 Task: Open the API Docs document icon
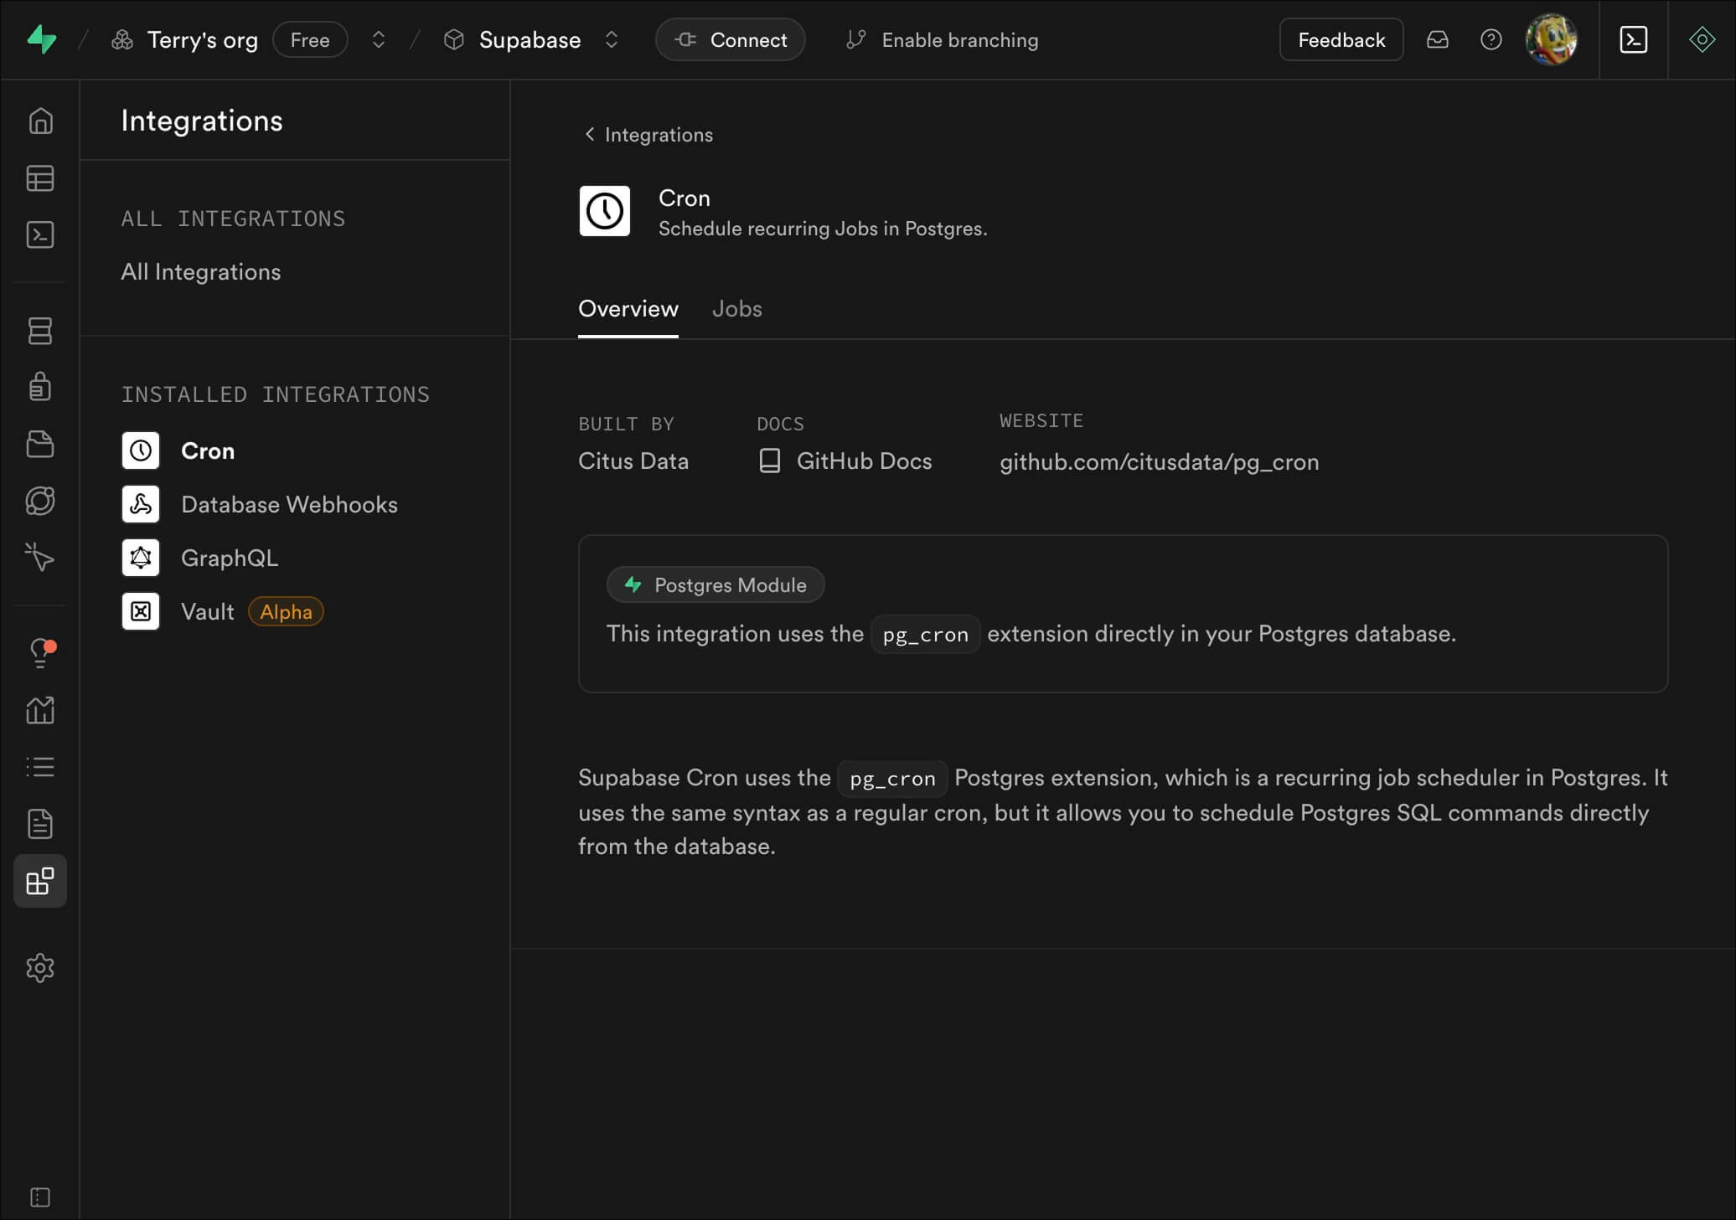40,824
